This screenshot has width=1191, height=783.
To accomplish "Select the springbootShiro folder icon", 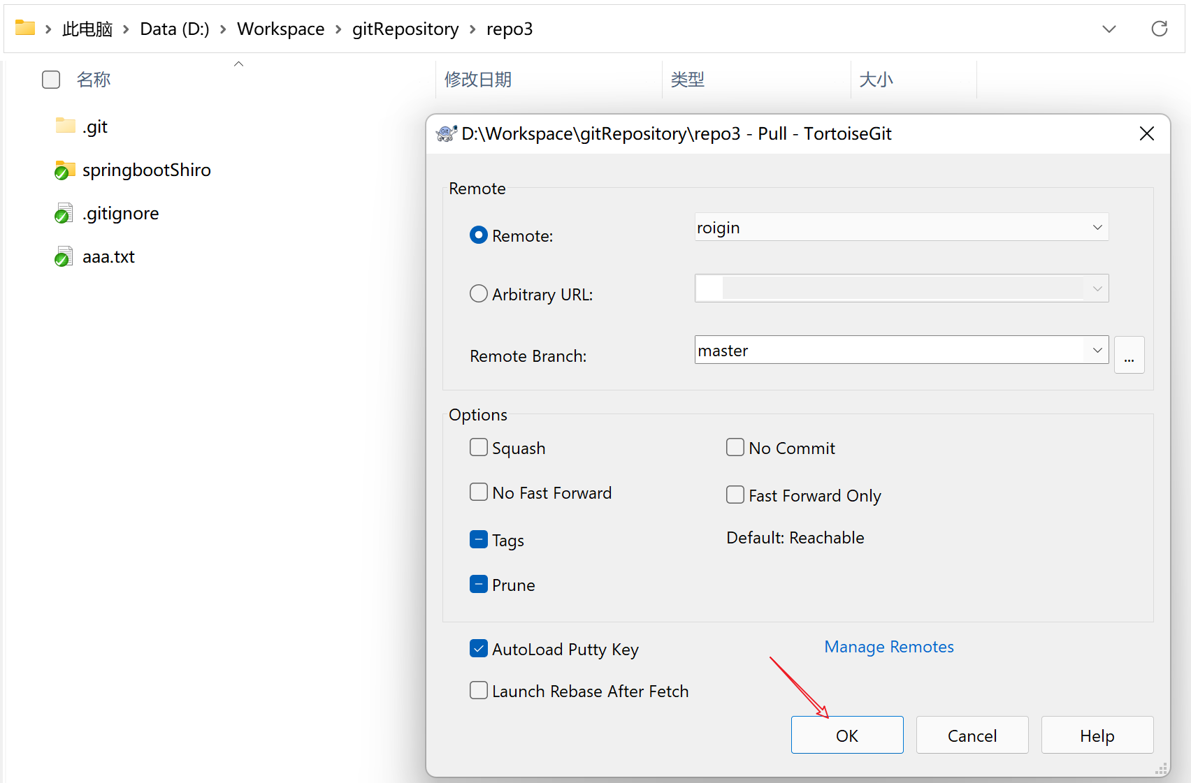I will 64,170.
